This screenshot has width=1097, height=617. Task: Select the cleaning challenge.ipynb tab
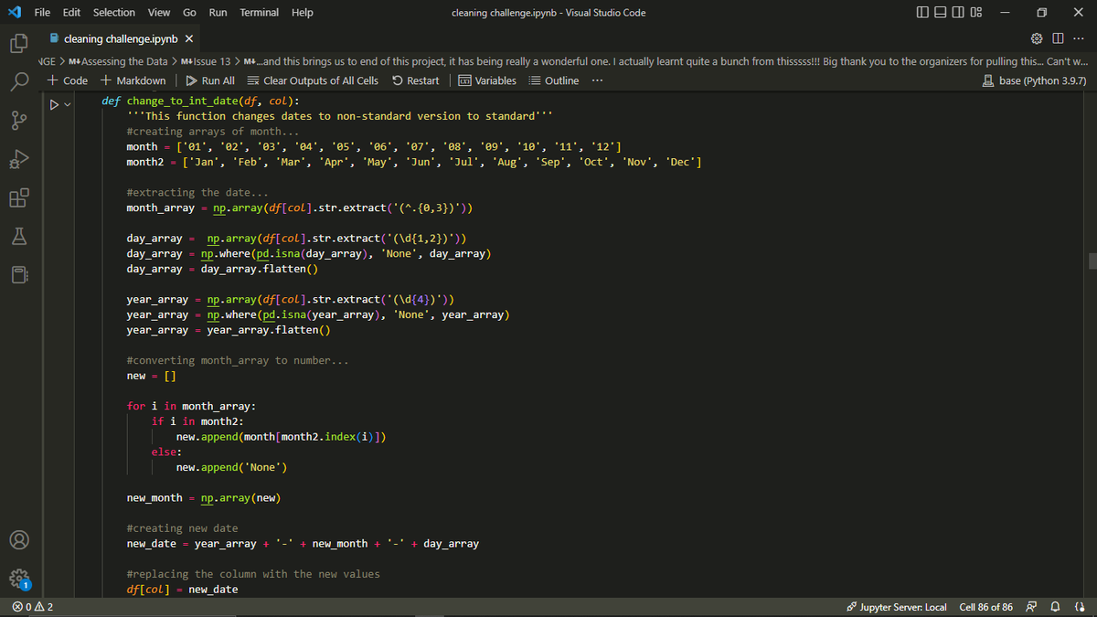[121, 39]
